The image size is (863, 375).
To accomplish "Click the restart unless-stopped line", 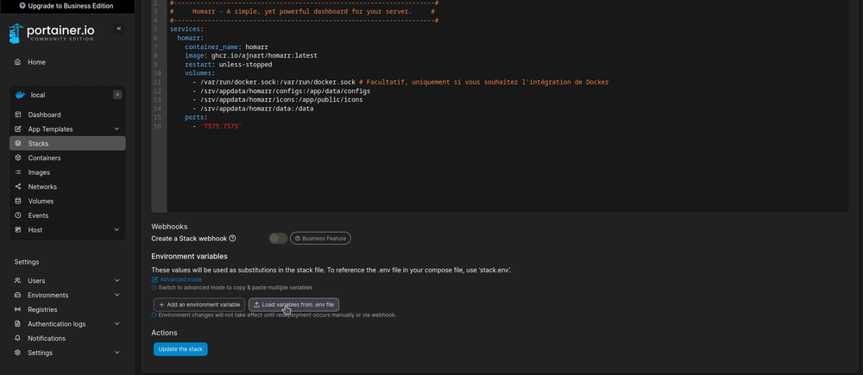I will [x=229, y=65].
